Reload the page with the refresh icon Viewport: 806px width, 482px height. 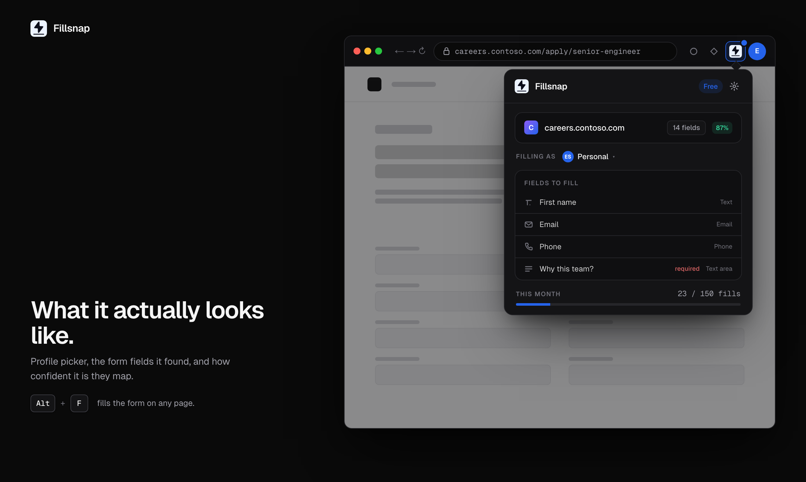(422, 51)
